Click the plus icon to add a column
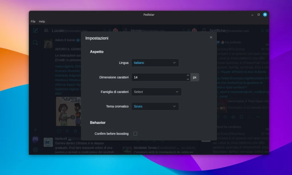 coord(35,130)
